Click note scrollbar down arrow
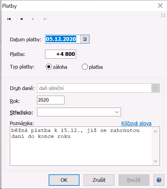 tap(156, 161)
